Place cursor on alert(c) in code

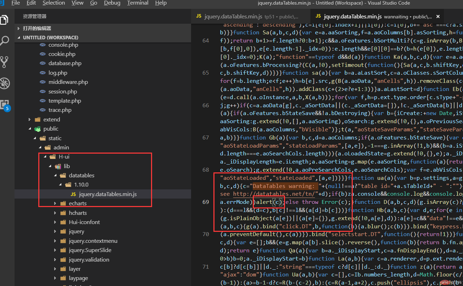tap(269, 202)
